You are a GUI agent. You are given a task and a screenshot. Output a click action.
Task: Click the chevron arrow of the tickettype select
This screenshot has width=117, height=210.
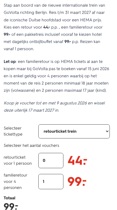click(x=107, y=131)
